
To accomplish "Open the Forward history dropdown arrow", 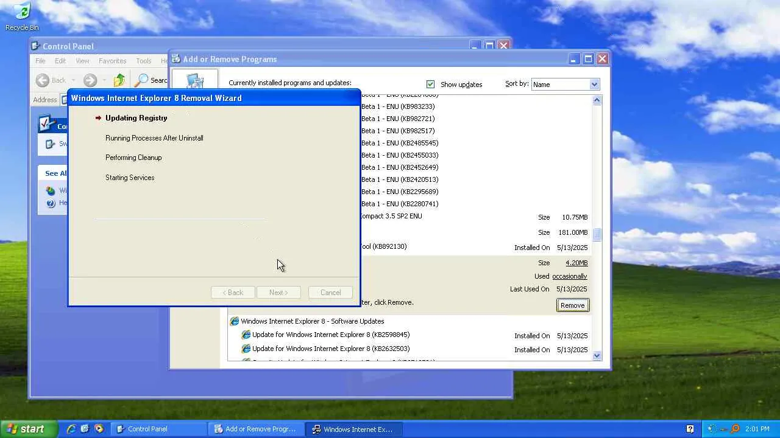I will [x=105, y=80].
